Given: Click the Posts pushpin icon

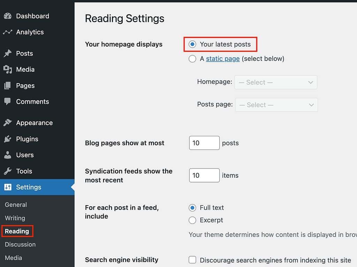Looking at the screenshot, I should point(8,54).
